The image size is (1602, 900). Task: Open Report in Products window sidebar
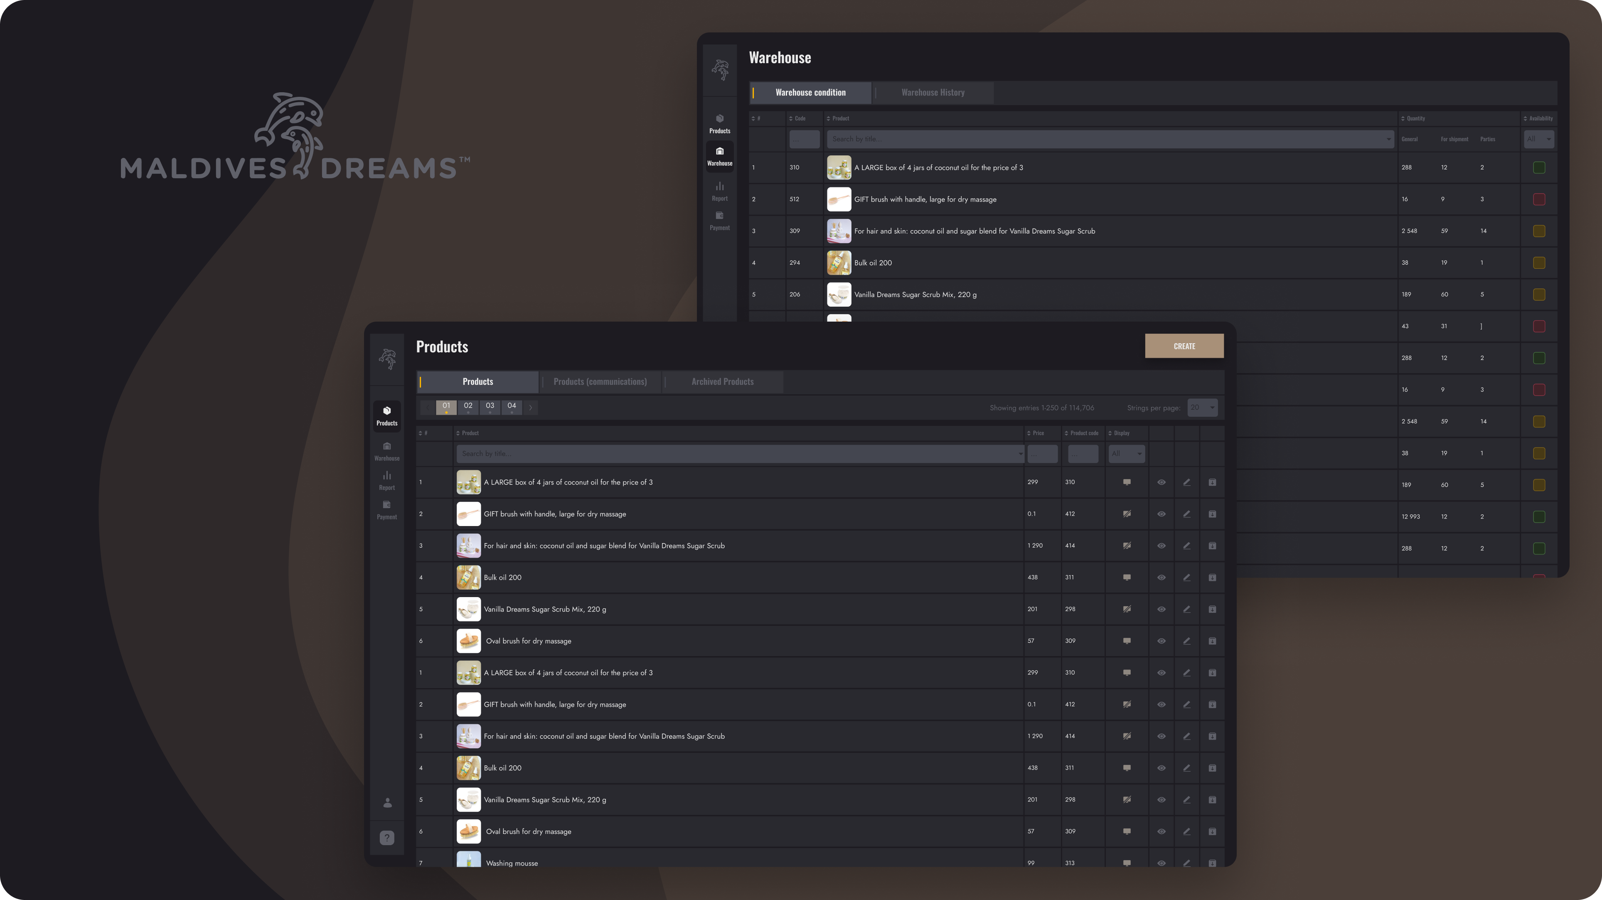pos(387,480)
